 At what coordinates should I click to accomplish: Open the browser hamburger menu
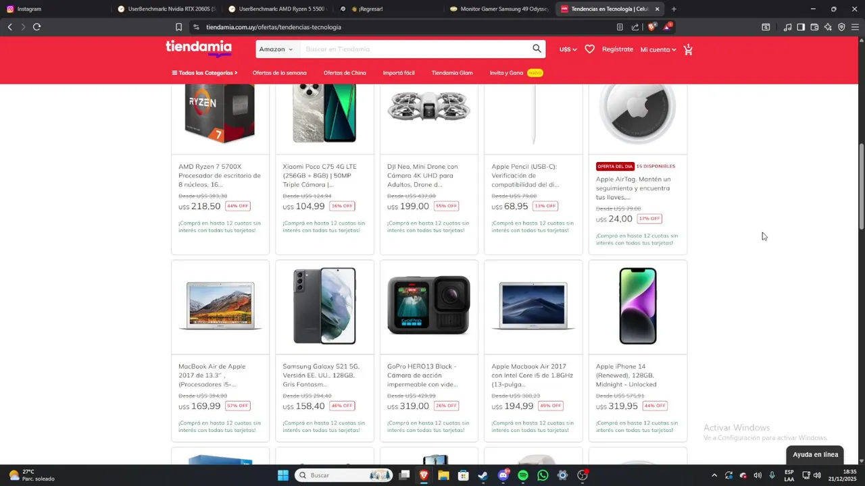855,27
